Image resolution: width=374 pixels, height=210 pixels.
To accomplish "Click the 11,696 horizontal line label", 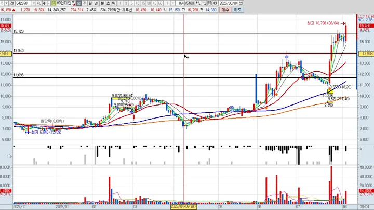I will point(19,75).
